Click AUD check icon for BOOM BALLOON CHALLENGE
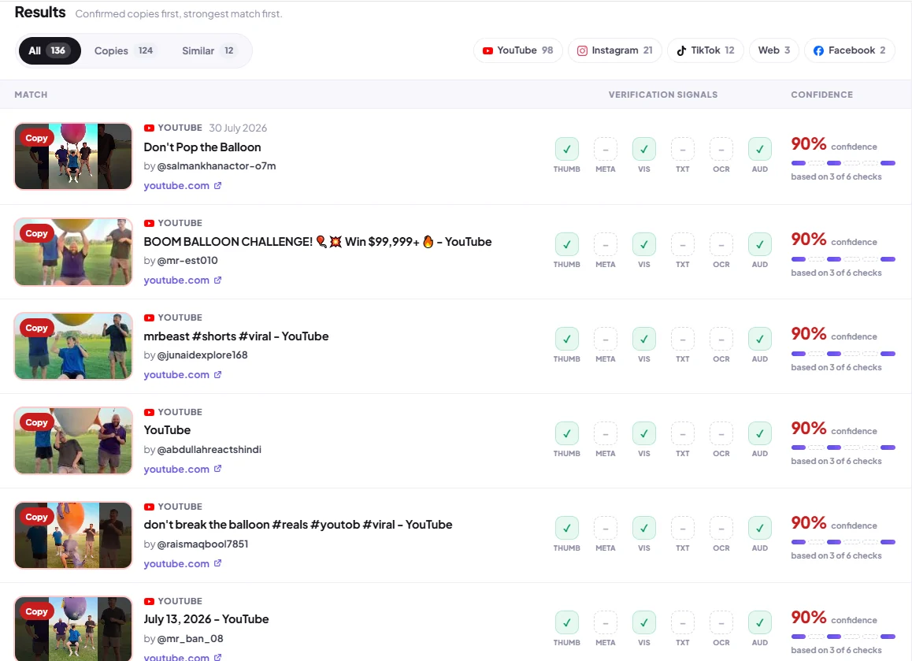 (760, 244)
